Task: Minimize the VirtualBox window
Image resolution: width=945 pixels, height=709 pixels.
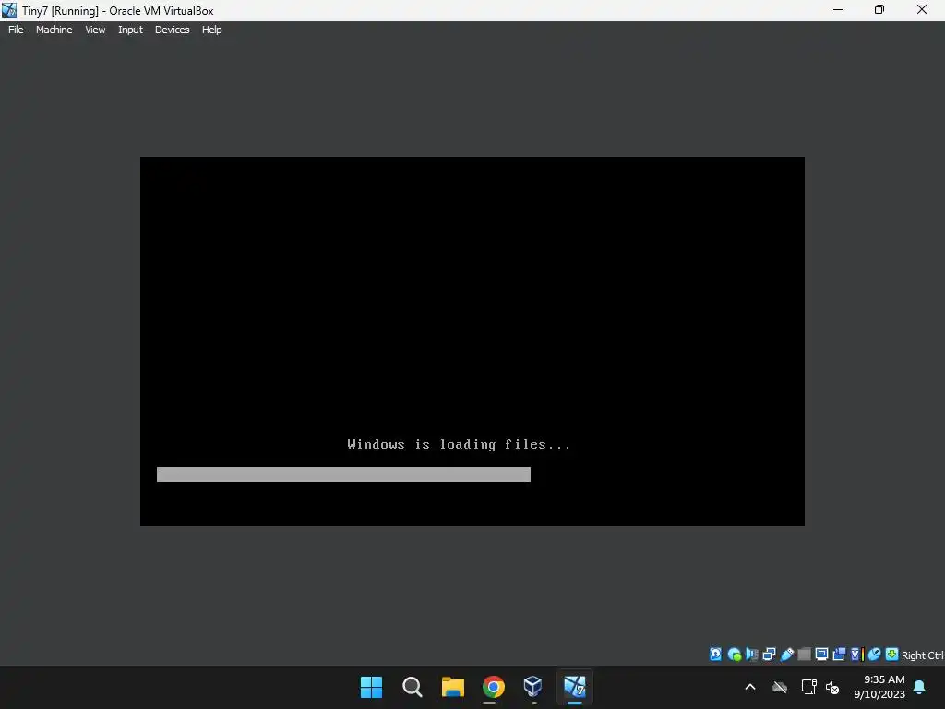Action: [838, 9]
